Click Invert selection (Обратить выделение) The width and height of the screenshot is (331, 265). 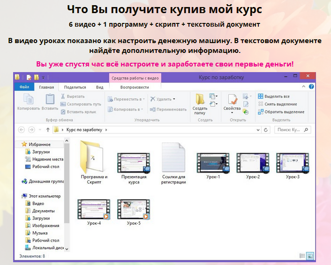[281, 112]
